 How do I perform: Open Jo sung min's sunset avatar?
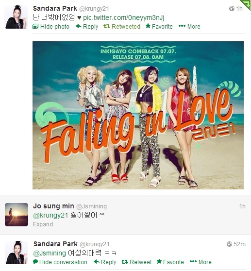pyautogui.click(x=17, y=215)
